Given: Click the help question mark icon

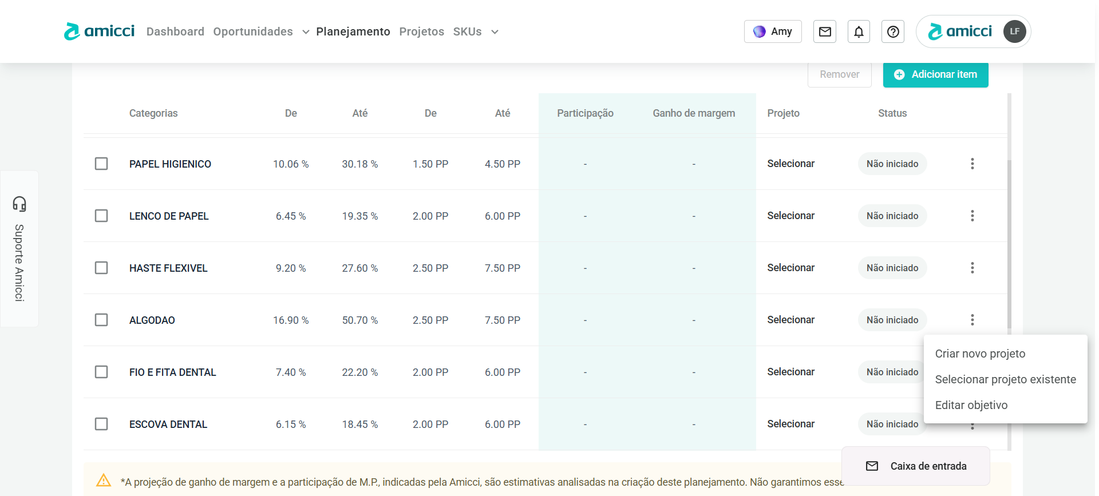Looking at the screenshot, I should click(x=893, y=31).
